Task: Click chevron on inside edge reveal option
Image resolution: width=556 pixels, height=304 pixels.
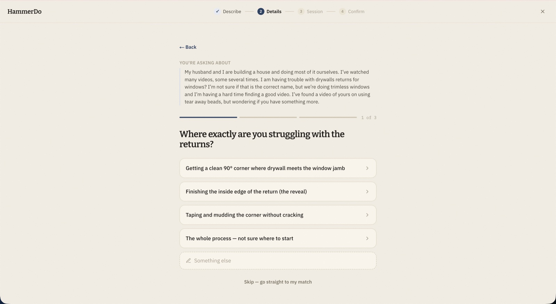Action: point(367,192)
